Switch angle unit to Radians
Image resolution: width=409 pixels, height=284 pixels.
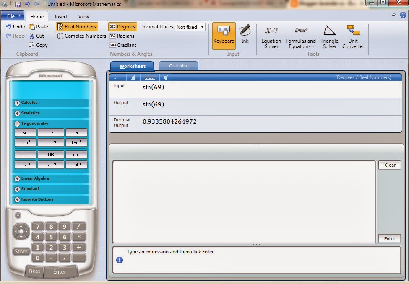(x=122, y=36)
